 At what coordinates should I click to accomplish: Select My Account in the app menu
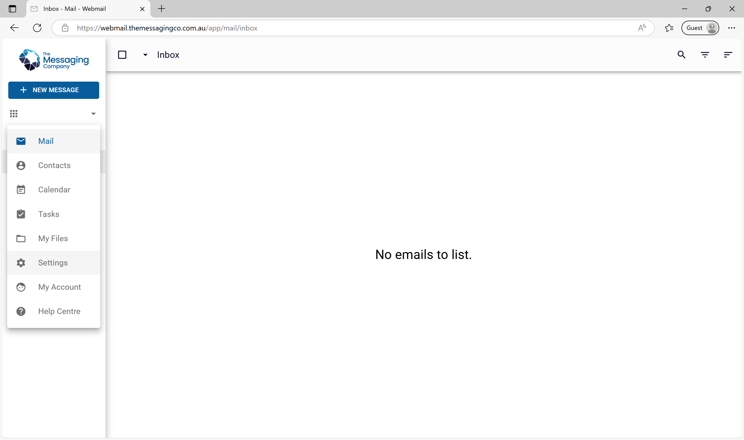[54, 287]
